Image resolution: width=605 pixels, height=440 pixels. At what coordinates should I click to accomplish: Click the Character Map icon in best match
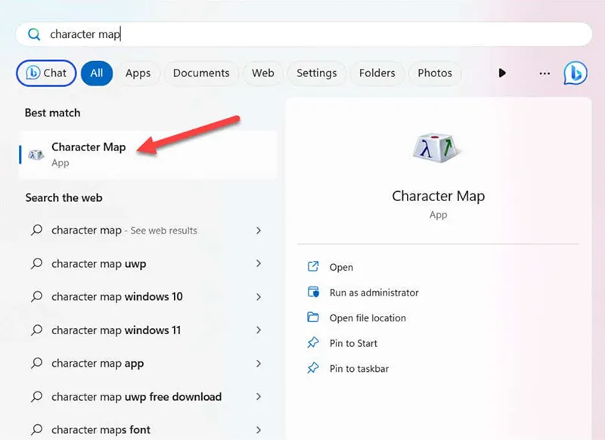(x=36, y=155)
